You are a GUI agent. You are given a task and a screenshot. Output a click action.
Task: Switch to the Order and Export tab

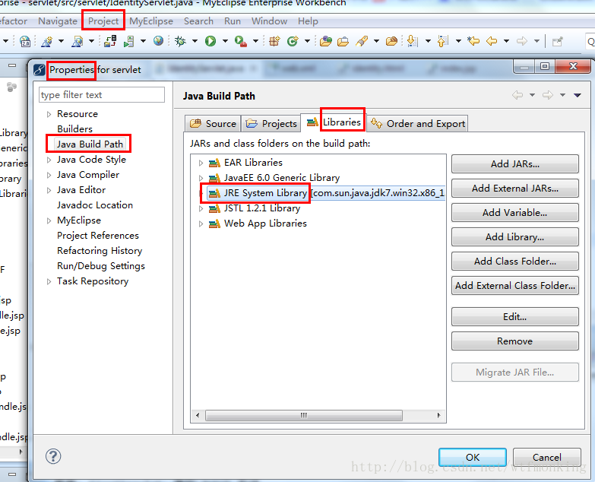coord(418,124)
